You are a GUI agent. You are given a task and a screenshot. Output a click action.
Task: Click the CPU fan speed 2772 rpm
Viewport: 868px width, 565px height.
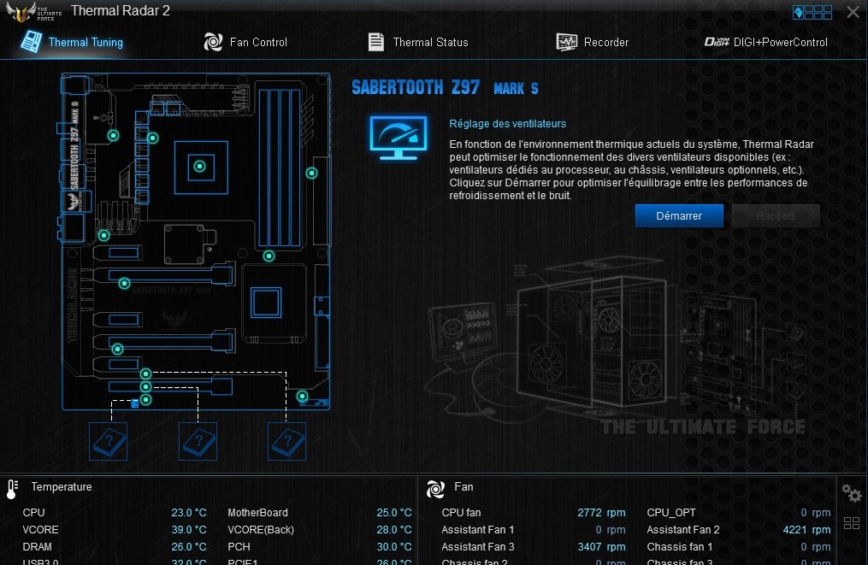pyautogui.click(x=601, y=513)
